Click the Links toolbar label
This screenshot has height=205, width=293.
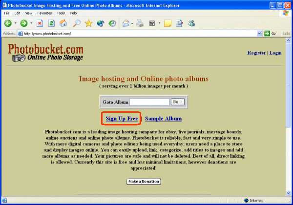coord(286,33)
